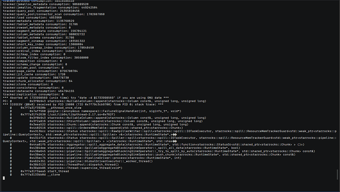Click the PC: NullableColumn::append line
This screenshot has height=192, width=340.
pos(104,101)
